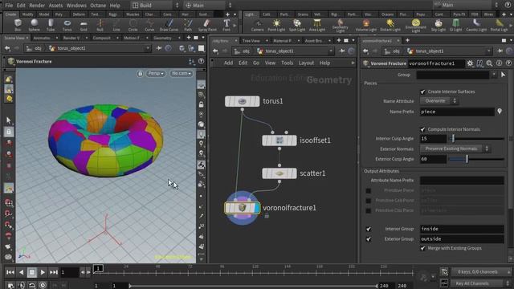Screen dimensions: 514x289
Task: Open the Persp camera dropdown
Action: [156, 73]
